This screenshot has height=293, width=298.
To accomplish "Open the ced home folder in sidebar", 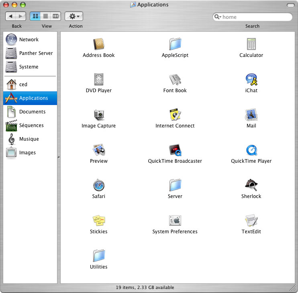I will coord(30,85).
